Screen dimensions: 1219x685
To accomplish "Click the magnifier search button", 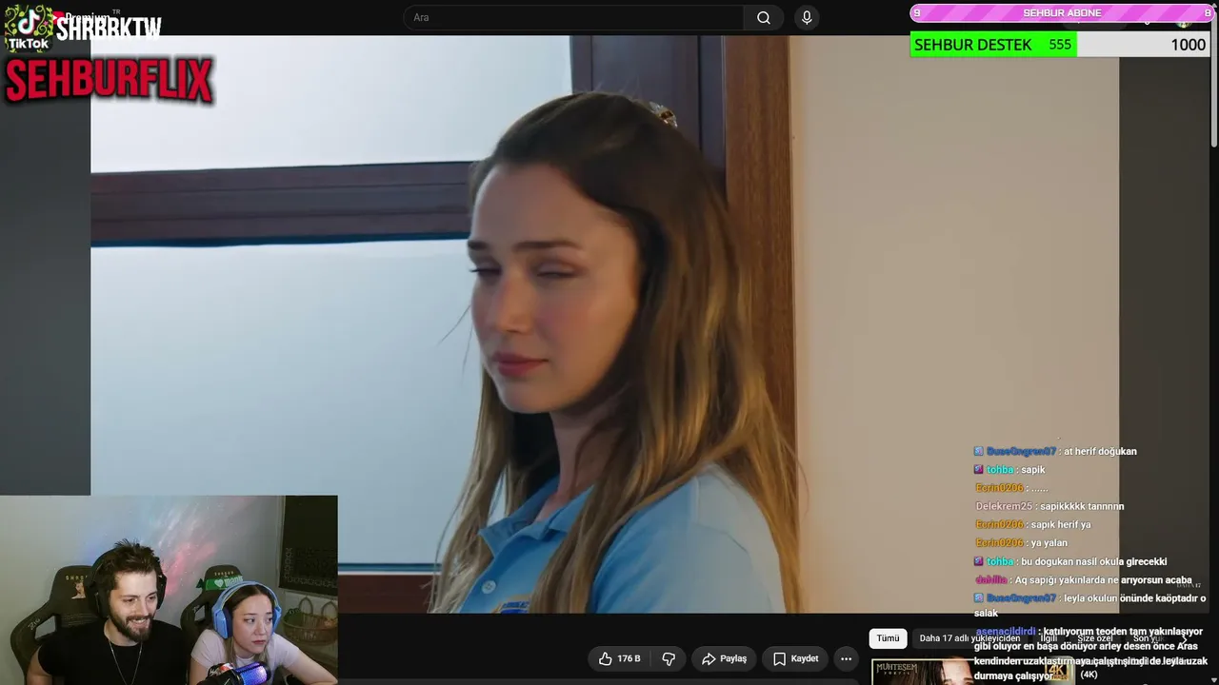I will (764, 18).
